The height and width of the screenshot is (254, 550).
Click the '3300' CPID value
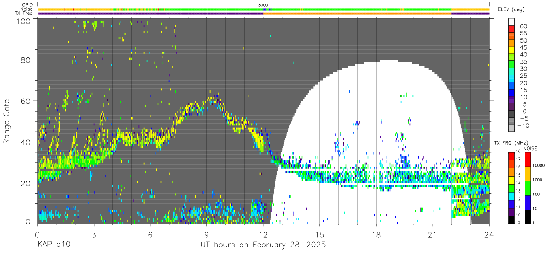tap(263, 5)
